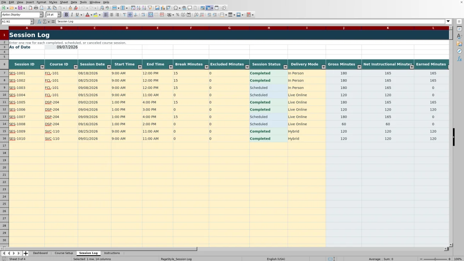Insert an image using toolbar icon
Screen dimensions: 464x261
[x=157, y=8]
